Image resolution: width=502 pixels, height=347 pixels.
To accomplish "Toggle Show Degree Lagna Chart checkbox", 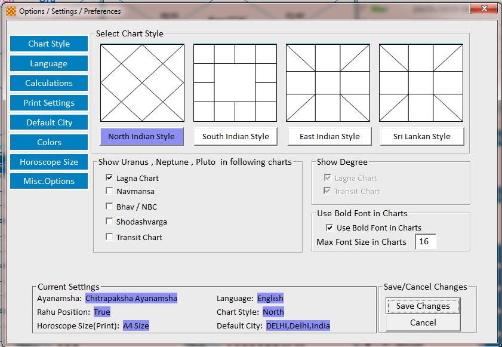I will [327, 177].
